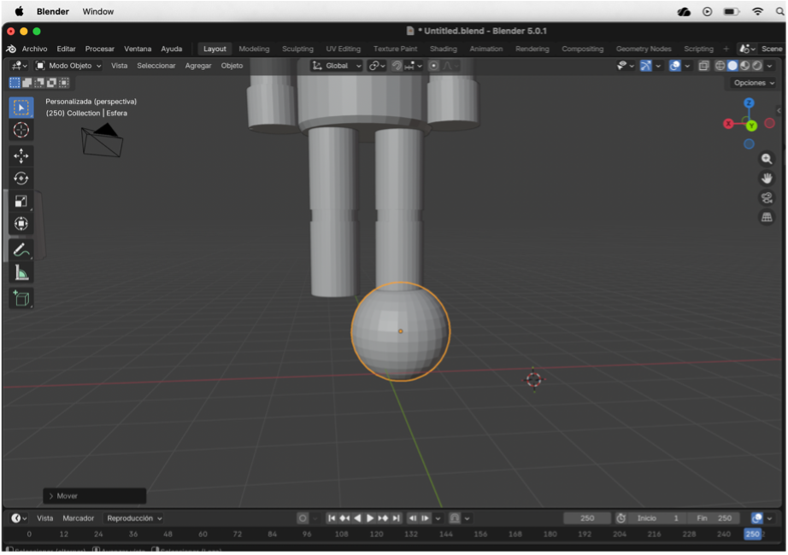Select the Scale tool
The width and height of the screenshot is (788, 555).
click(21, 202)
